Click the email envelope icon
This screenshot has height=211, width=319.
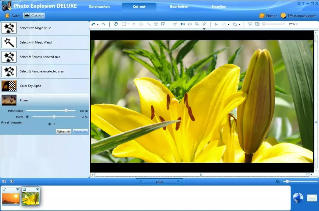312,198
